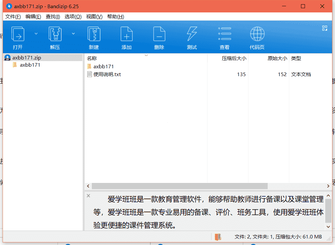Open the 文件(F) menu

coord(13,17)
